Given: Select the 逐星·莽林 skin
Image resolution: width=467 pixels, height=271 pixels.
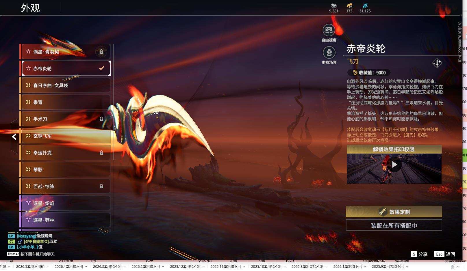Looking at the screenshot, I should click(x=65, y=220).
